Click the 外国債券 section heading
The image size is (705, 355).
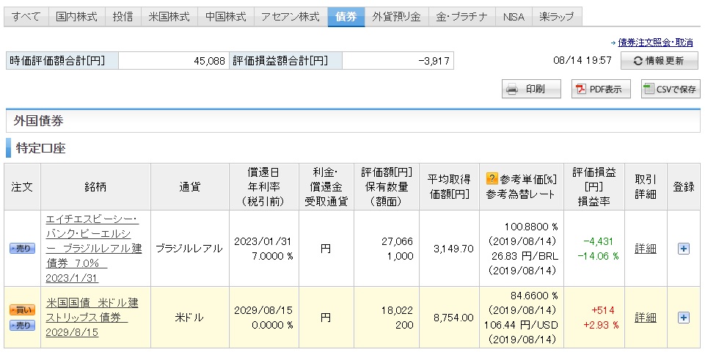[x=39, y=121]
